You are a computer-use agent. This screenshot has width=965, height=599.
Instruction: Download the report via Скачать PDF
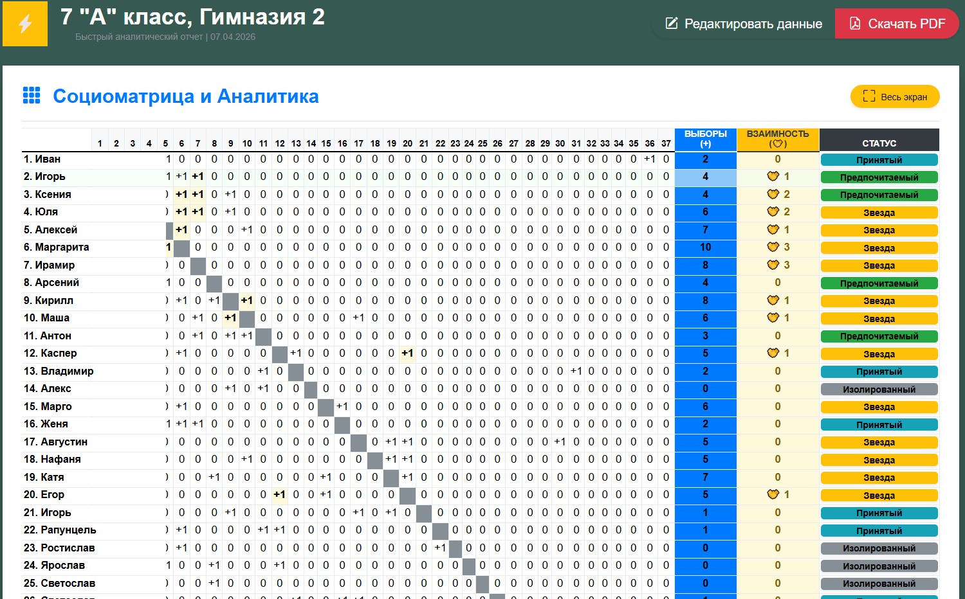[x=896, y=24]
